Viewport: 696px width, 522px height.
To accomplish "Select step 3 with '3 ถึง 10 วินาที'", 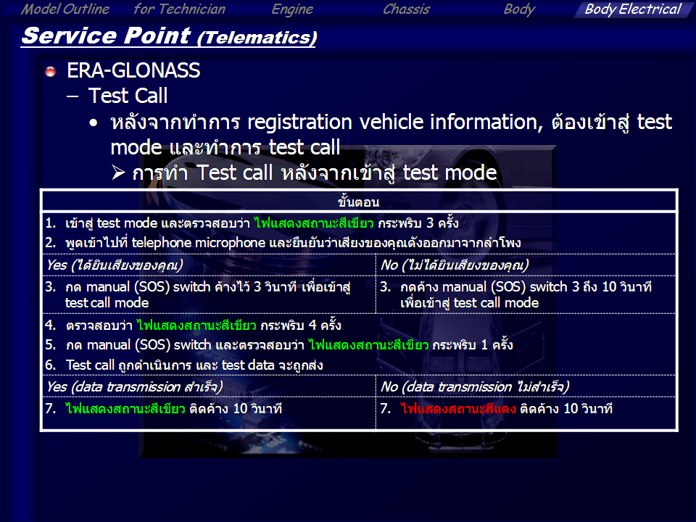I will 515,295.
